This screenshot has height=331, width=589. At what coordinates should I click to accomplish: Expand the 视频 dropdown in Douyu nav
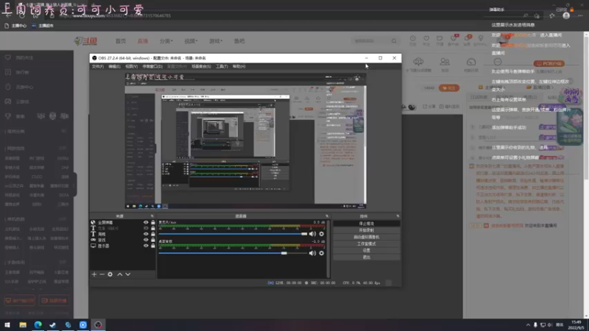click(191, 41)
